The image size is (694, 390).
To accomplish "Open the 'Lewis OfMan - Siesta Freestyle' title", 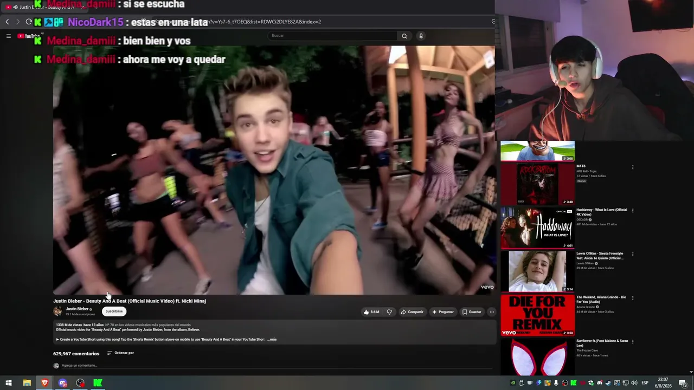I will tap(600, 256).
